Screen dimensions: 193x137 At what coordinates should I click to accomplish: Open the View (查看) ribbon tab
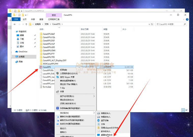pyautogui.click(x=41, y=19)
